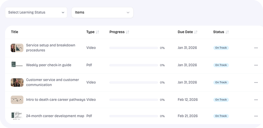Open Intro to death care career pathways title

[56, 100]
